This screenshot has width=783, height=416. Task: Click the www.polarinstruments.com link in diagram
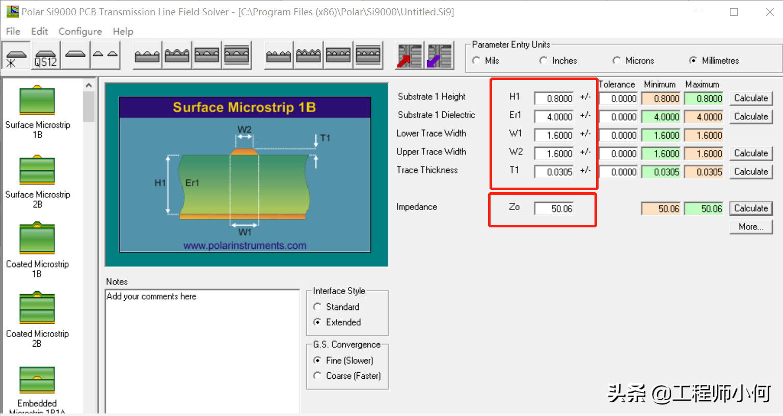click(x=245, y=246)
